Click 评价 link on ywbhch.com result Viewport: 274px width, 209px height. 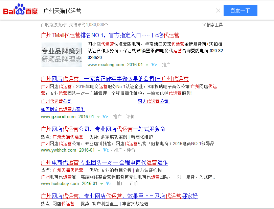tap(131, 150)
